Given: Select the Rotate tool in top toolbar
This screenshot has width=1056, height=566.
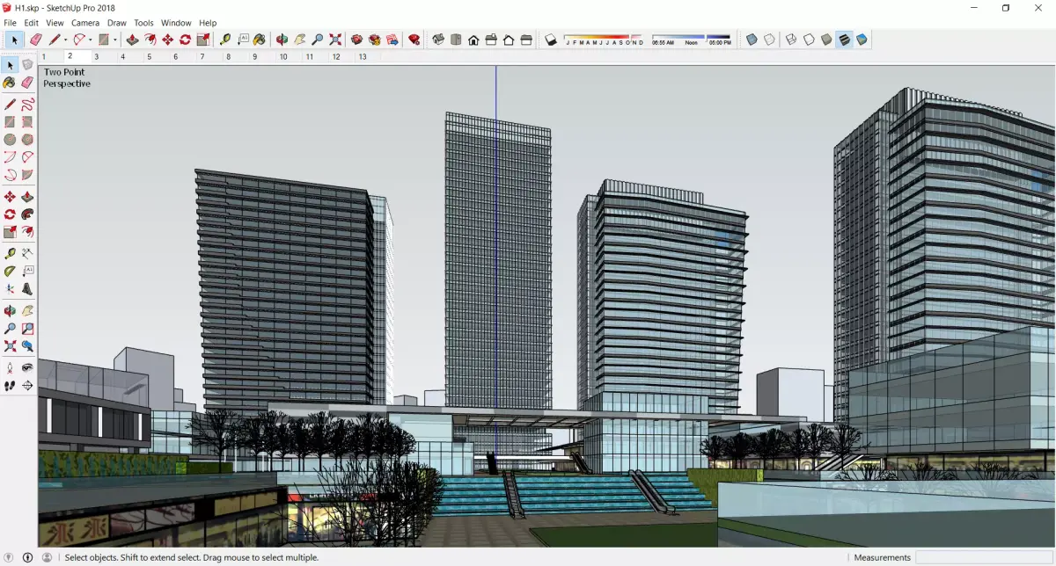Looking at the screenshot, I should pos(185,40).
